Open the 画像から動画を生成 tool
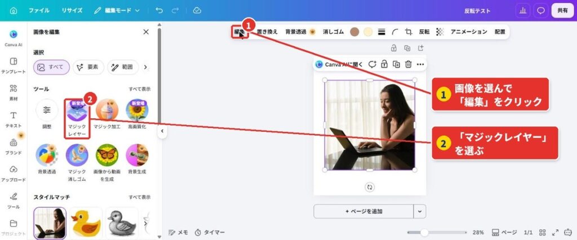The height and width of the screenshot is (240, 577). (x=107, y=163)
